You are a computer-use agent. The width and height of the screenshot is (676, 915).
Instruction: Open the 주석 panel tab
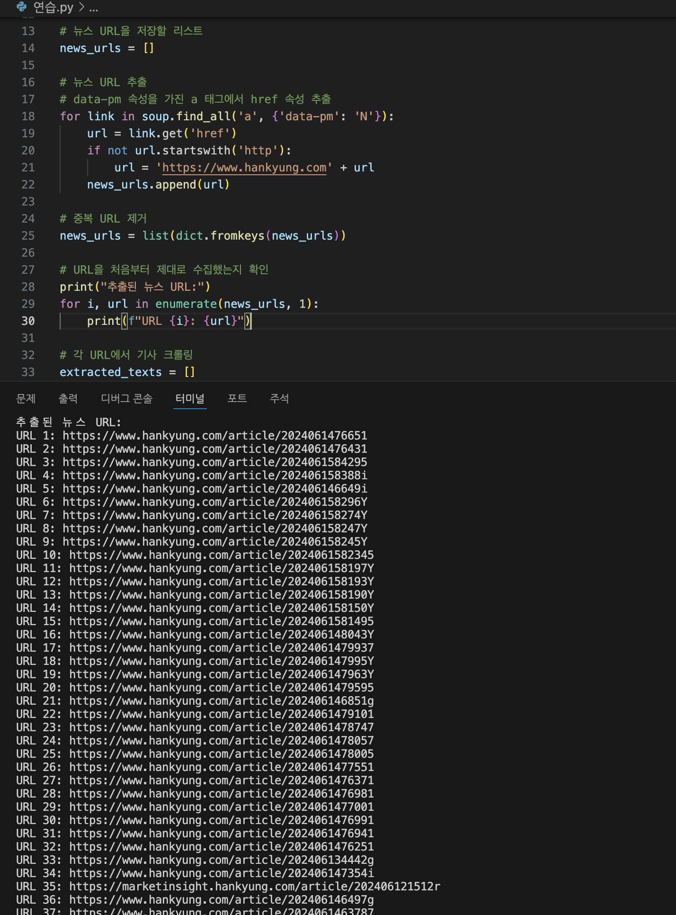coord(279,399)
